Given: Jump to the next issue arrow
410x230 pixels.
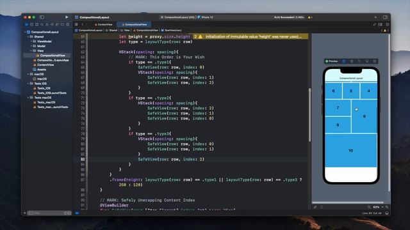Looking at the screenshot, I should click(388, 30).
